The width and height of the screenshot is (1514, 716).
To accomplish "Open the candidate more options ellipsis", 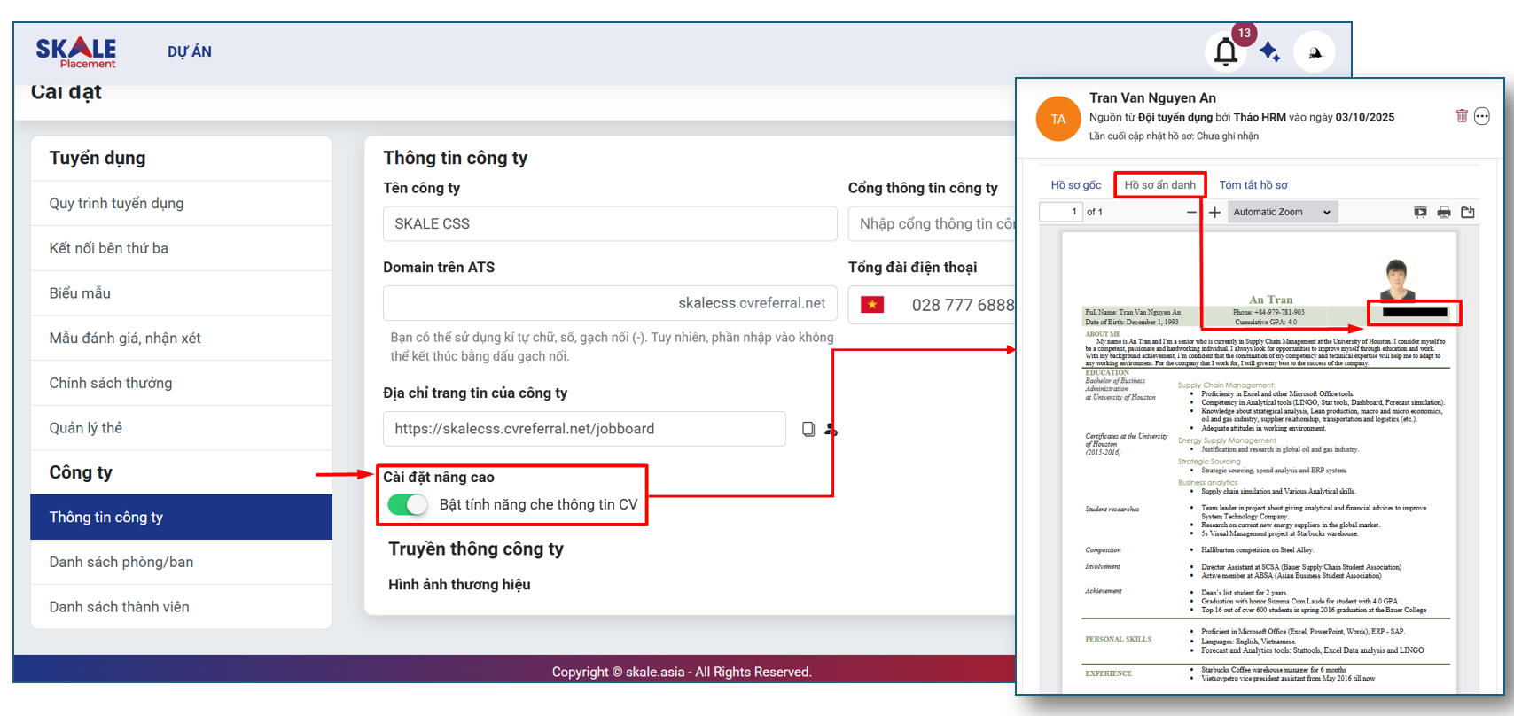I will [x=1482, y=116].
